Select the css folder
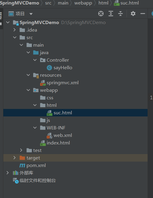 [x=50, y=98]
